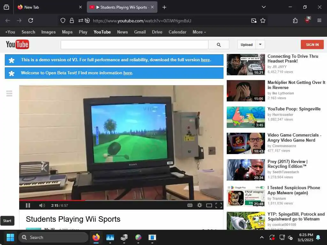The height and width of the screenshot is (245, 327).
Task: Focus the YouTube search input box
Action: pyautogui.click(x=134, y=45)
